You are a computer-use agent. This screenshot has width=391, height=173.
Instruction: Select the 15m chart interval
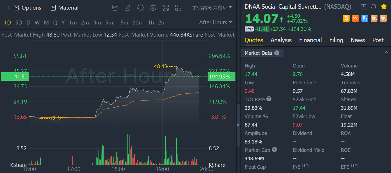(x=123, y=23)
